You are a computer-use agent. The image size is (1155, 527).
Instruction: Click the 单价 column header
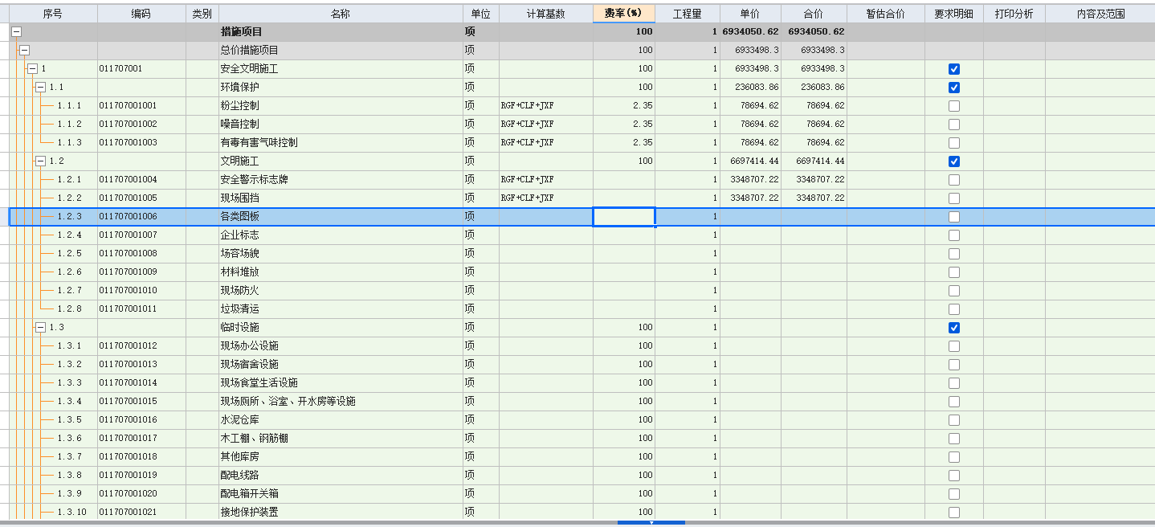750,14
